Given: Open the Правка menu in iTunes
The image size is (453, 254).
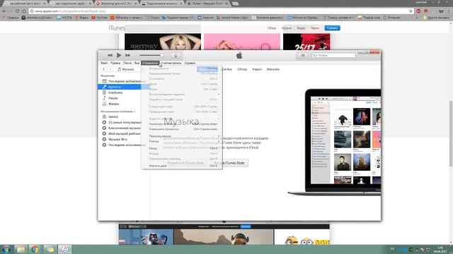Looking at the screenshot, I should [x=115, y=63].
